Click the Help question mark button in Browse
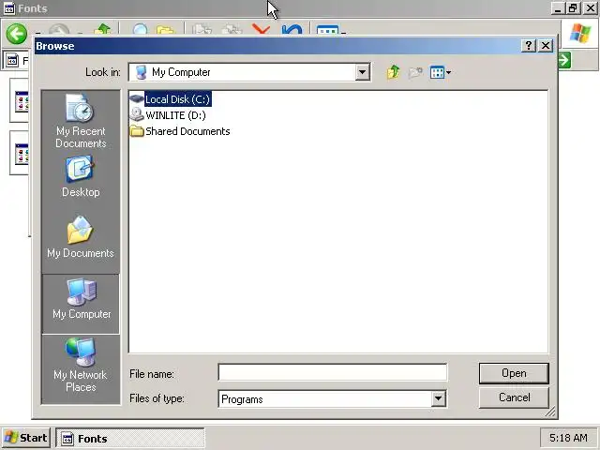The width and height of the screenshot is (600, 450). [529, 46]
